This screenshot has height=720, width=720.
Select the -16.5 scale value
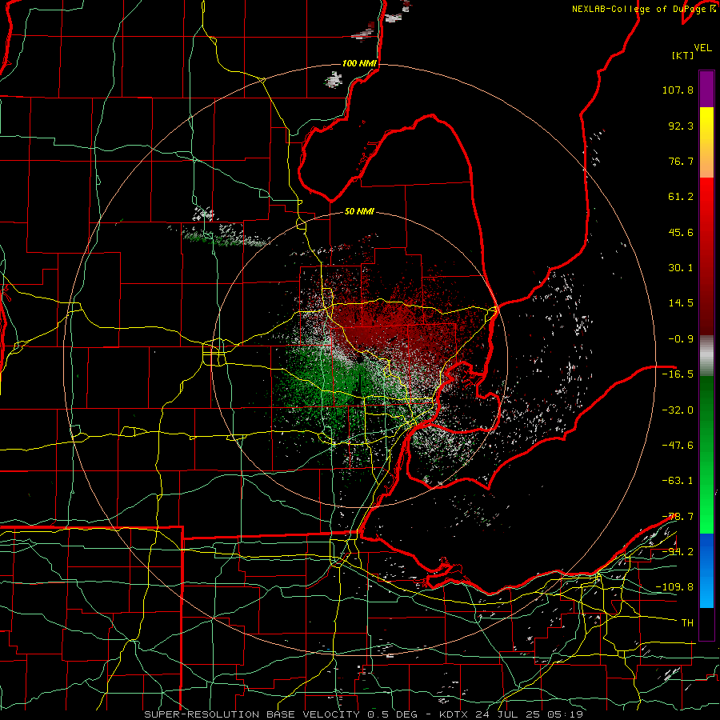[x=678, y=374]
